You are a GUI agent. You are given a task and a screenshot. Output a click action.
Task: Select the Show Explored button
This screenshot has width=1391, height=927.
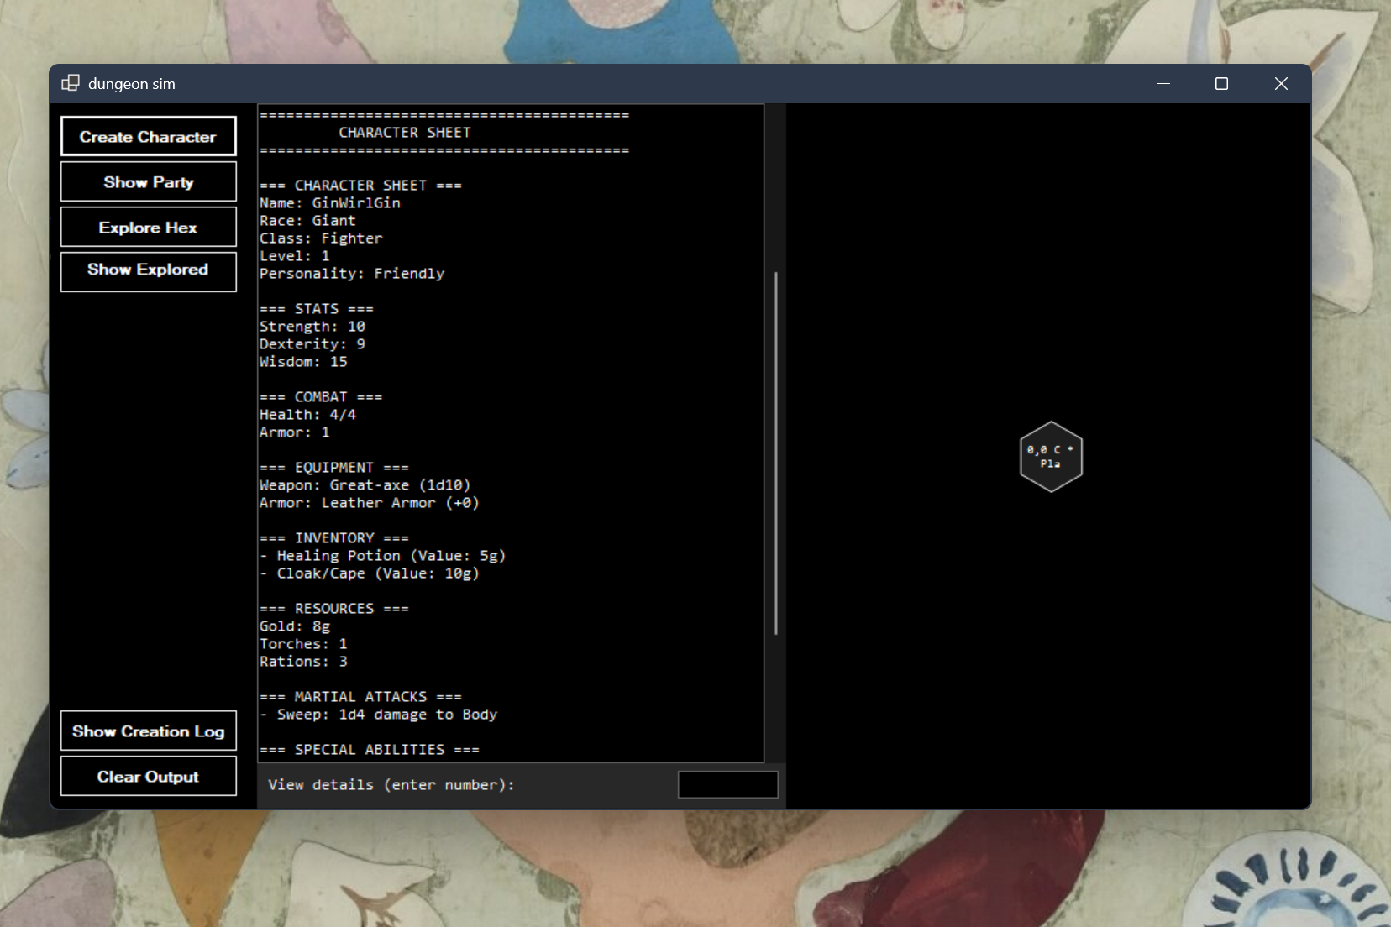pyautogui.click(x=148, y=270)
